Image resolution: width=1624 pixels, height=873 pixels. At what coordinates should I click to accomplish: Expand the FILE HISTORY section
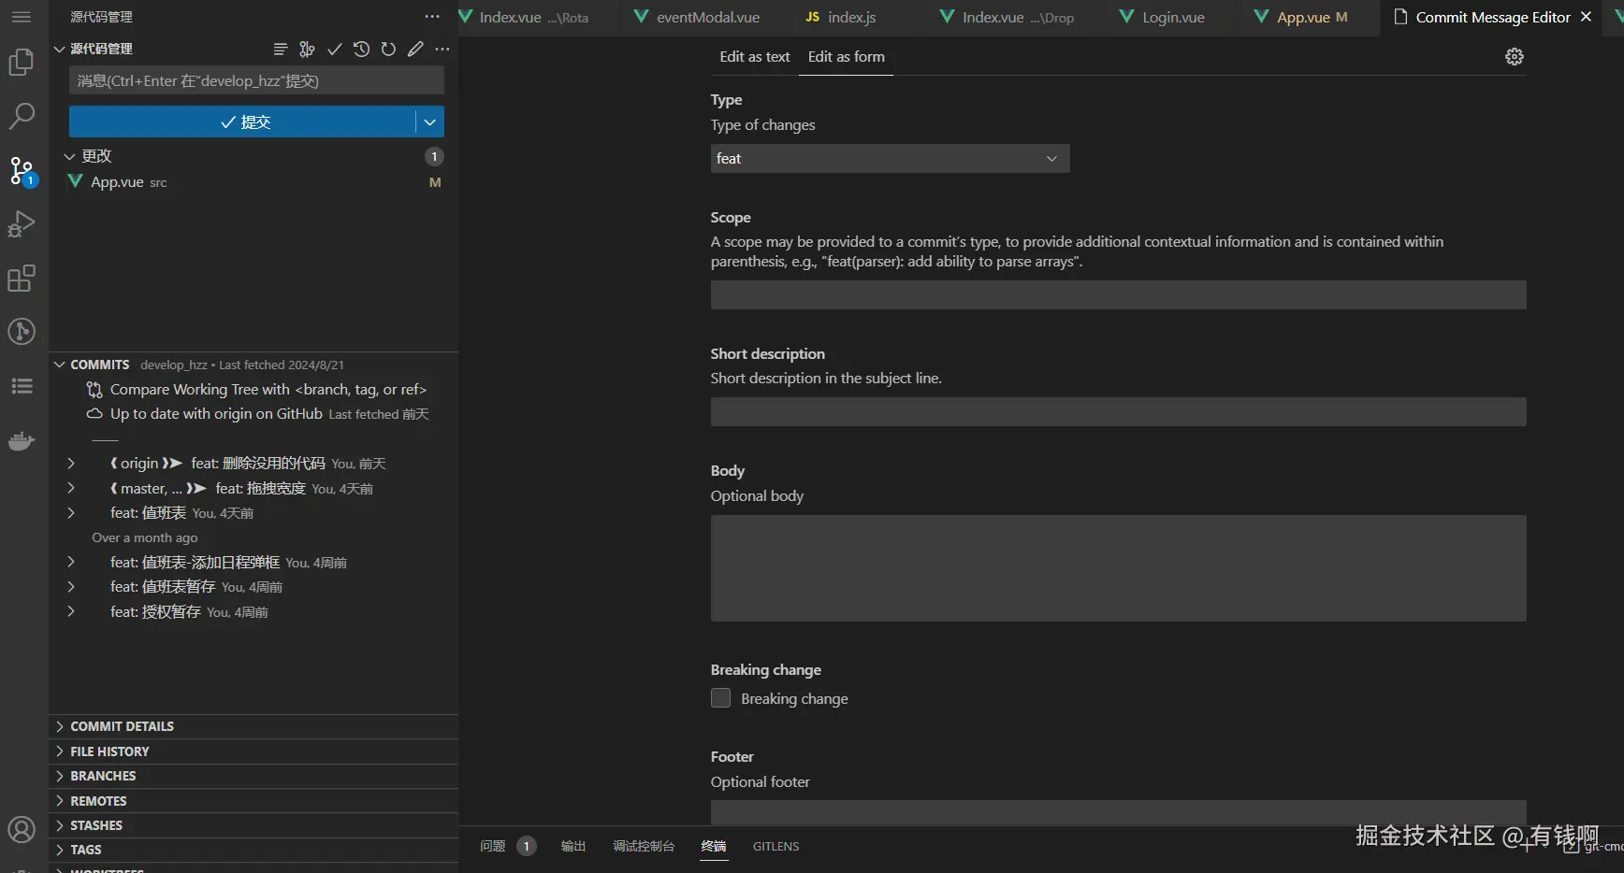click(x=254, y=751)
